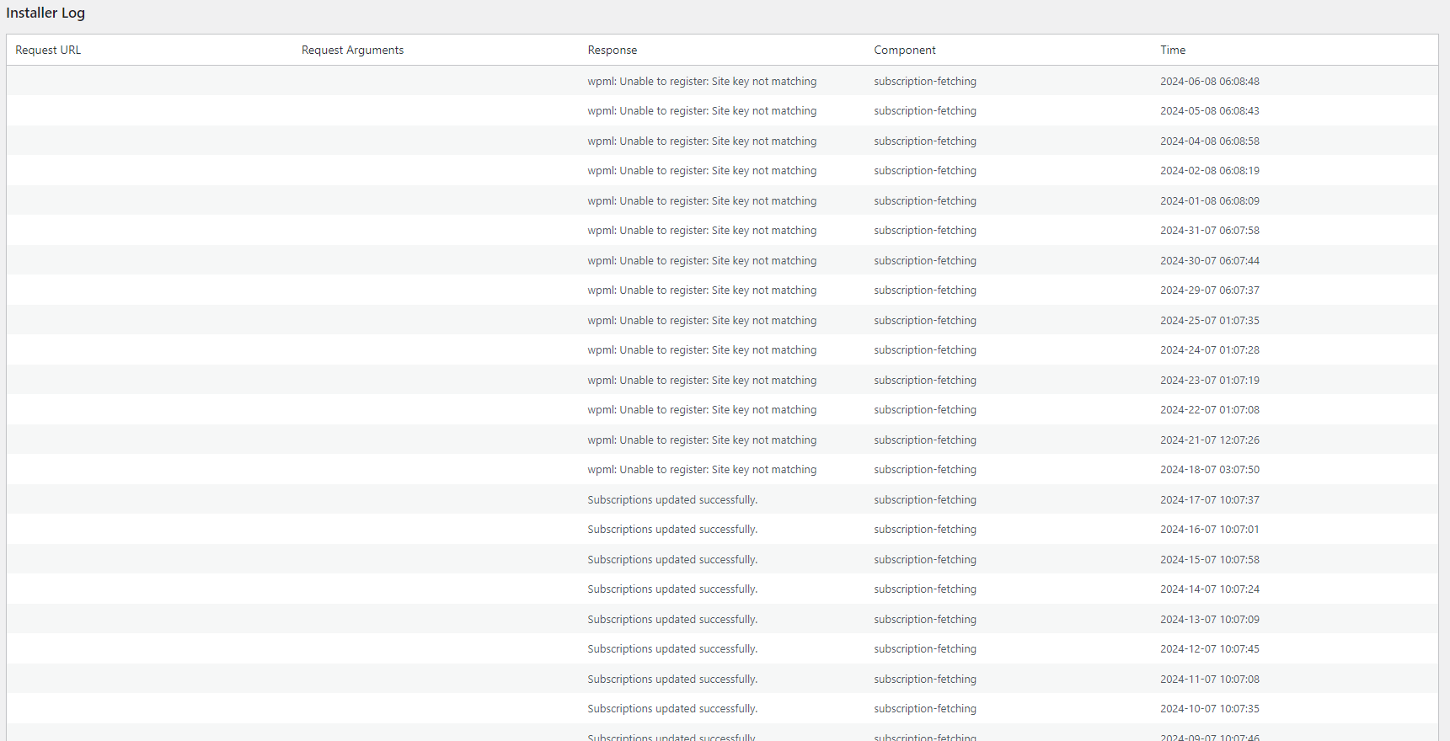
Task: Select the error response for 2024-25-07 row
Action: click(701, 321)
